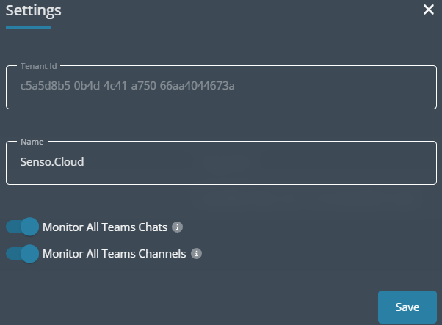
Task: Click the Monitor All Teams Channels label text
Action: (114, 254)
